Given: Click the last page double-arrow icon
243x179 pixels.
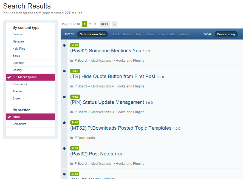Looking at the screenshot, I should pyautogui.click(x=114, y=24).
